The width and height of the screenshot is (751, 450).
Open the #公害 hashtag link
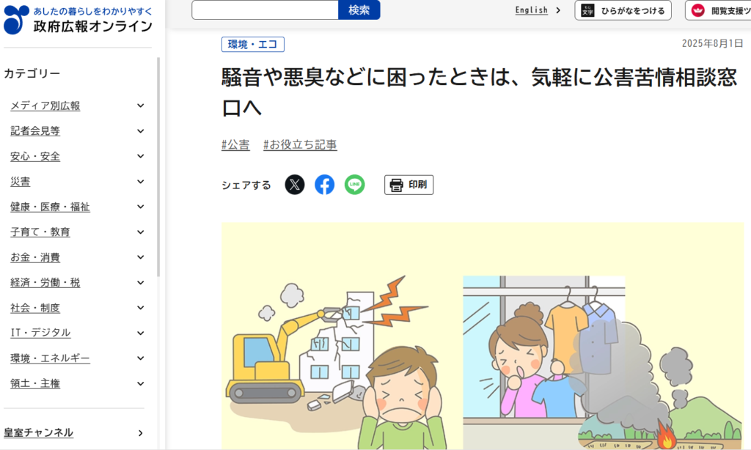(235, 144)
